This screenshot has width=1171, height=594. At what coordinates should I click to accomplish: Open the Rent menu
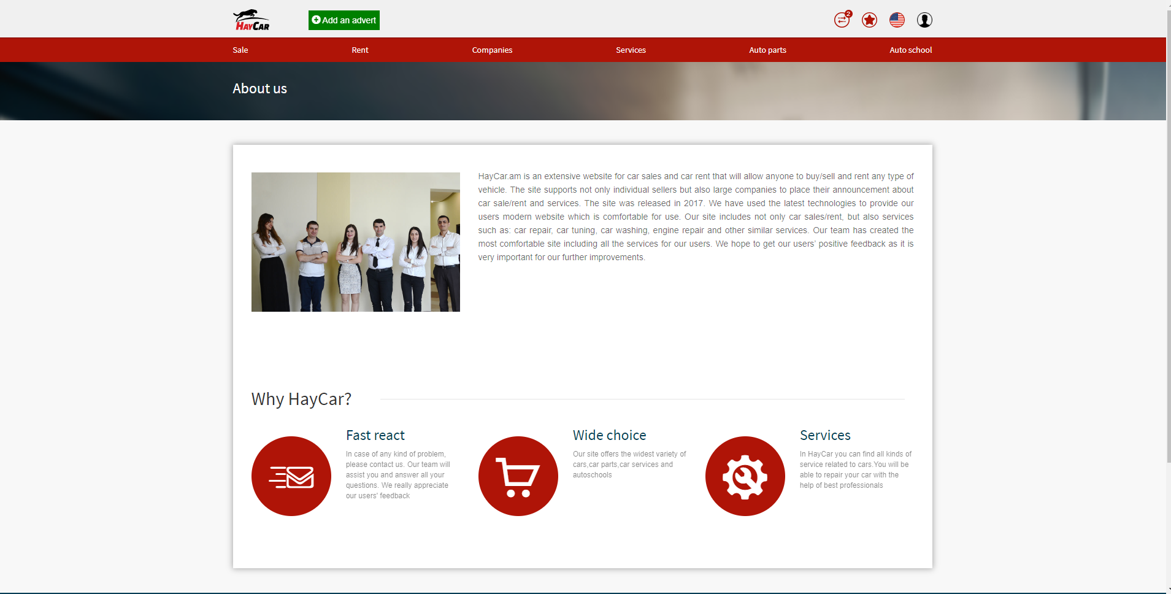(x=360, y=50)
